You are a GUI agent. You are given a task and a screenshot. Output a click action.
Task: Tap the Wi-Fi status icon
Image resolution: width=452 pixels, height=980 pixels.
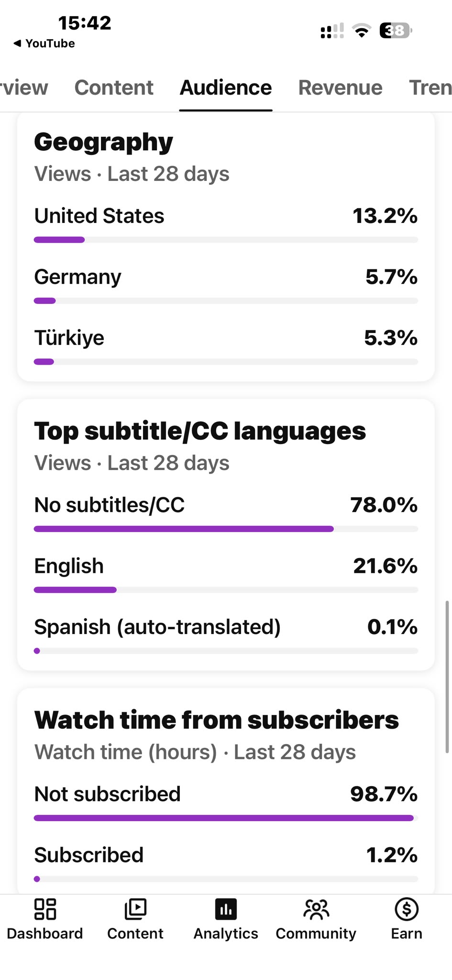pyautogui.click(x=362, y=31)
